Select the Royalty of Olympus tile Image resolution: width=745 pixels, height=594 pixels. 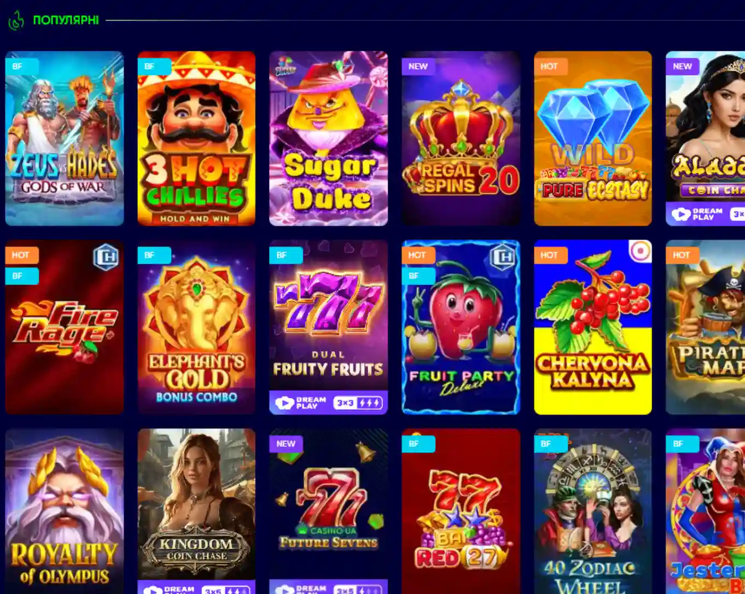[x=65, y=511]
